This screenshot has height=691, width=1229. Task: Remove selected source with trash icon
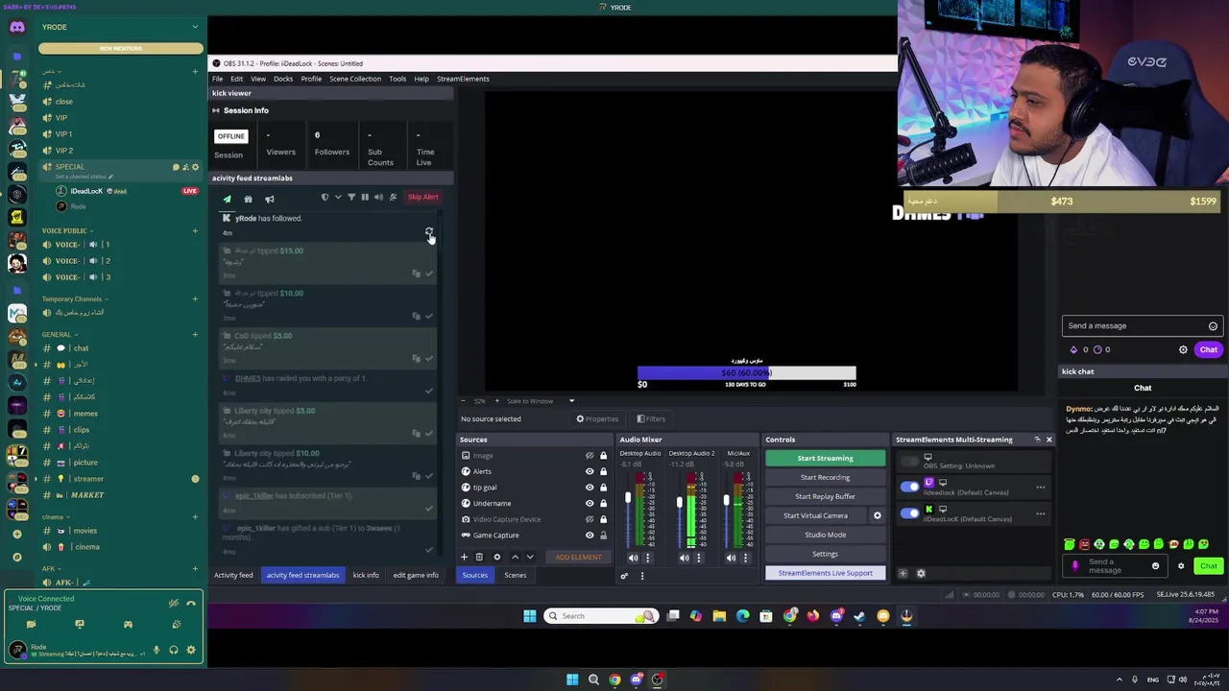pyautogui.click(x=479, y=557)
